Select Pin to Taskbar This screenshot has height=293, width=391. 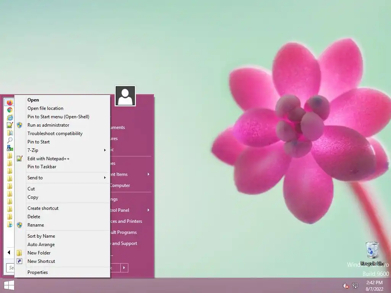click(62, 167)
